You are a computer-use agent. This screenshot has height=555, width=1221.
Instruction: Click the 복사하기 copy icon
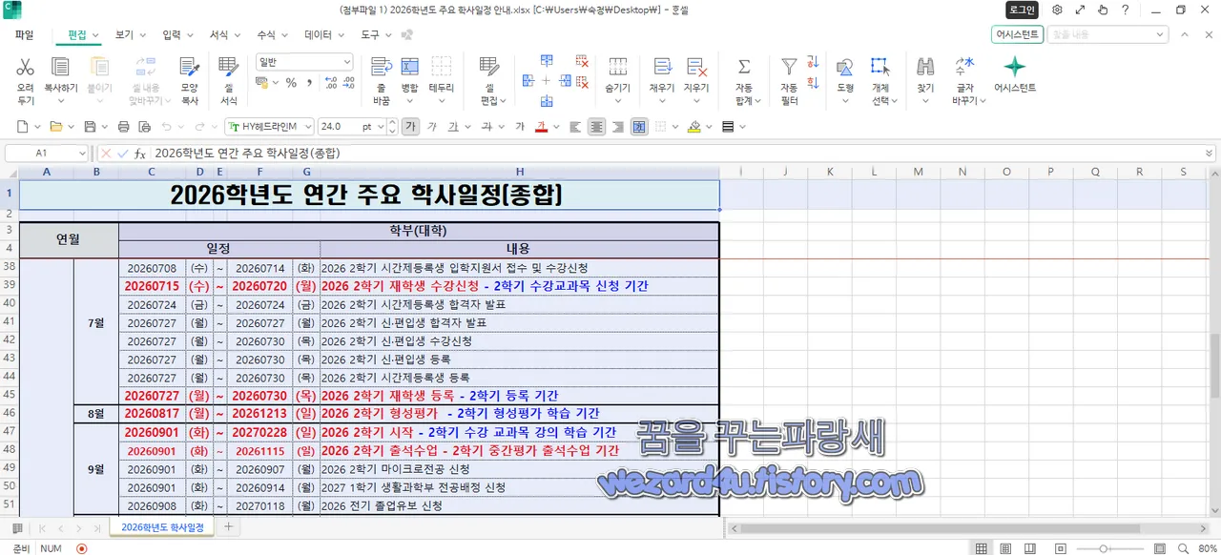(61, 68)
